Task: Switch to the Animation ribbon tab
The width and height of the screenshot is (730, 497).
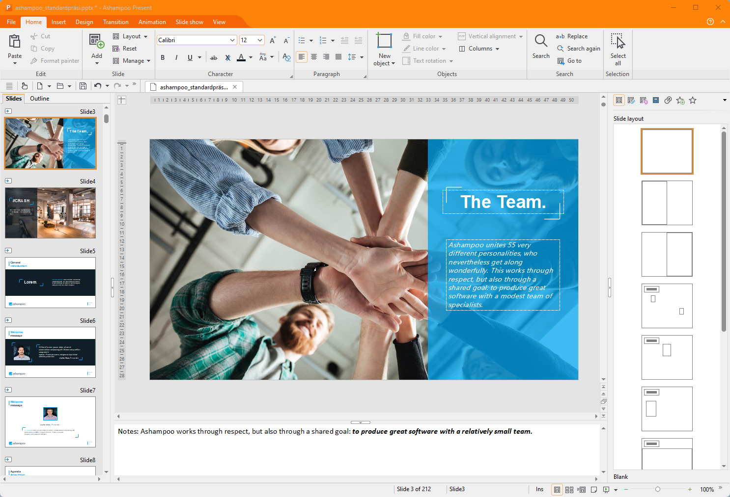Action: tap(152, 22)
